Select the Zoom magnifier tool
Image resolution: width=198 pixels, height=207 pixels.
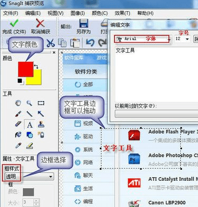tap(29, 103)
